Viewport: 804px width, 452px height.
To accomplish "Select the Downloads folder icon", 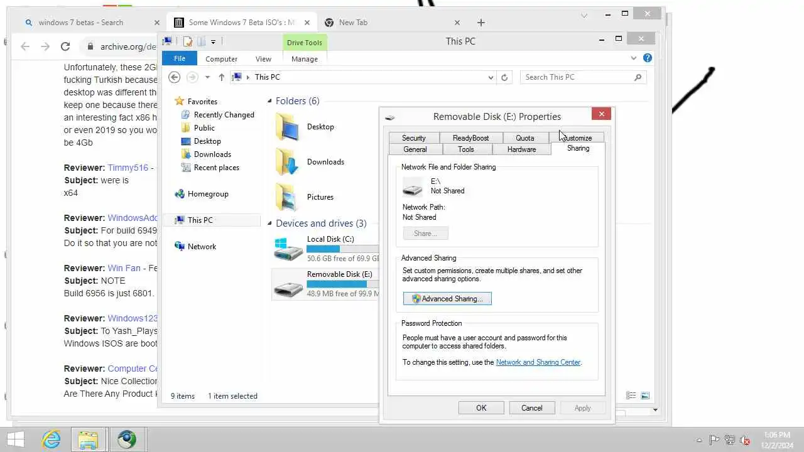I will (287, 162).
